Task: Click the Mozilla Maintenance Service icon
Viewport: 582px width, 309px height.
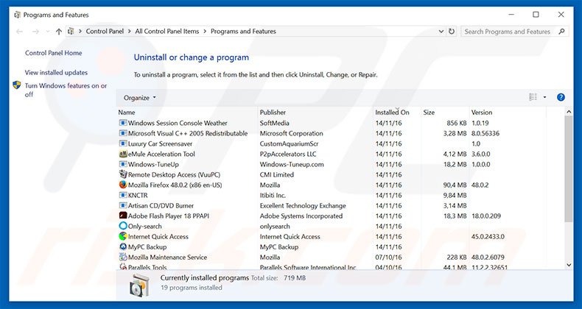Action: tap(123, 257)
